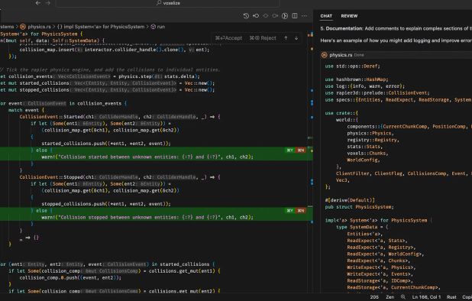
Task: Select the CHAT tab
Action: tap(326, 16)
